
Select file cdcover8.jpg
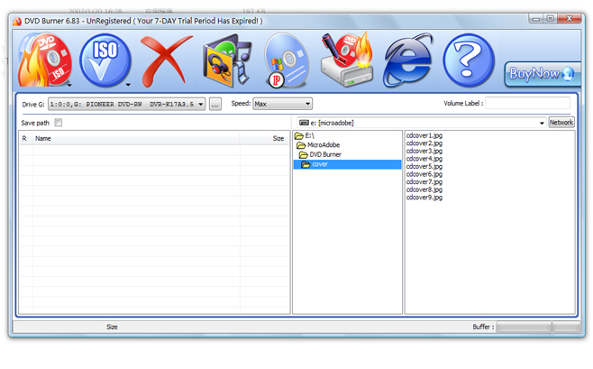coord(424,189)
